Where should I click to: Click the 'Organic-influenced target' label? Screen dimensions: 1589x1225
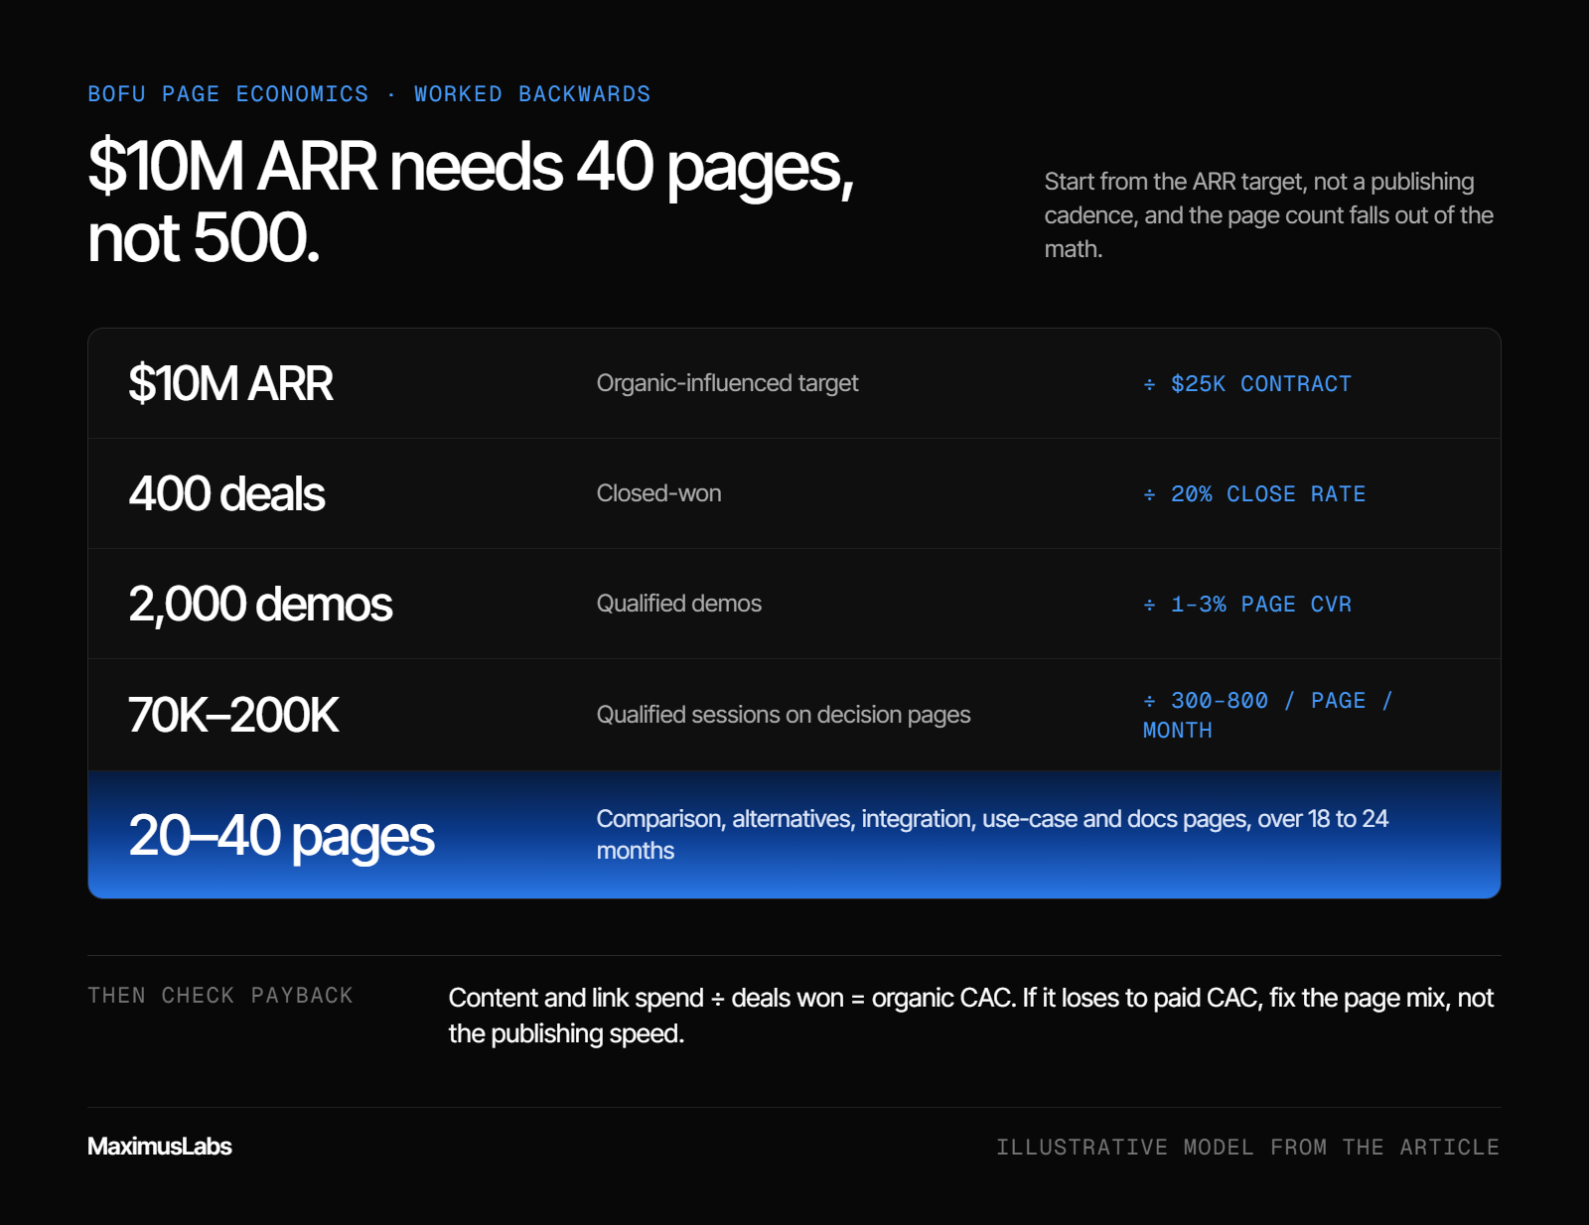pyautogui.click(x=727, y=383)
